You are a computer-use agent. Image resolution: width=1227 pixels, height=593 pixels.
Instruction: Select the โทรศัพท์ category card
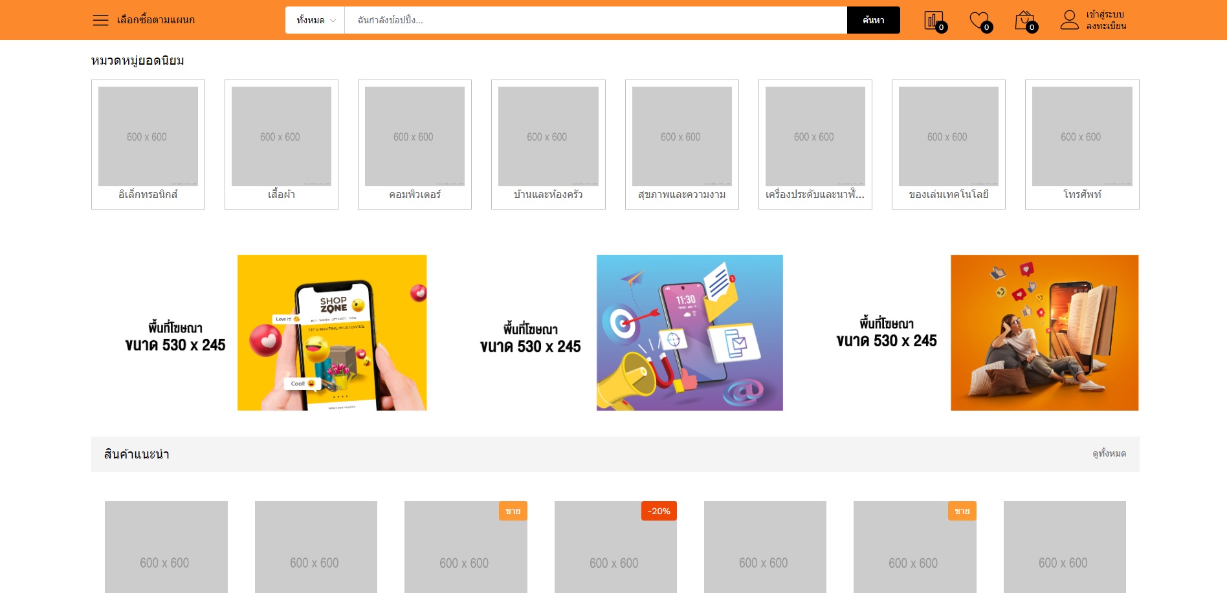click(1082, 144)
